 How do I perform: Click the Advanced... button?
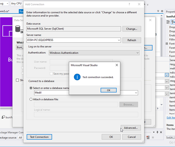[131, 128]
